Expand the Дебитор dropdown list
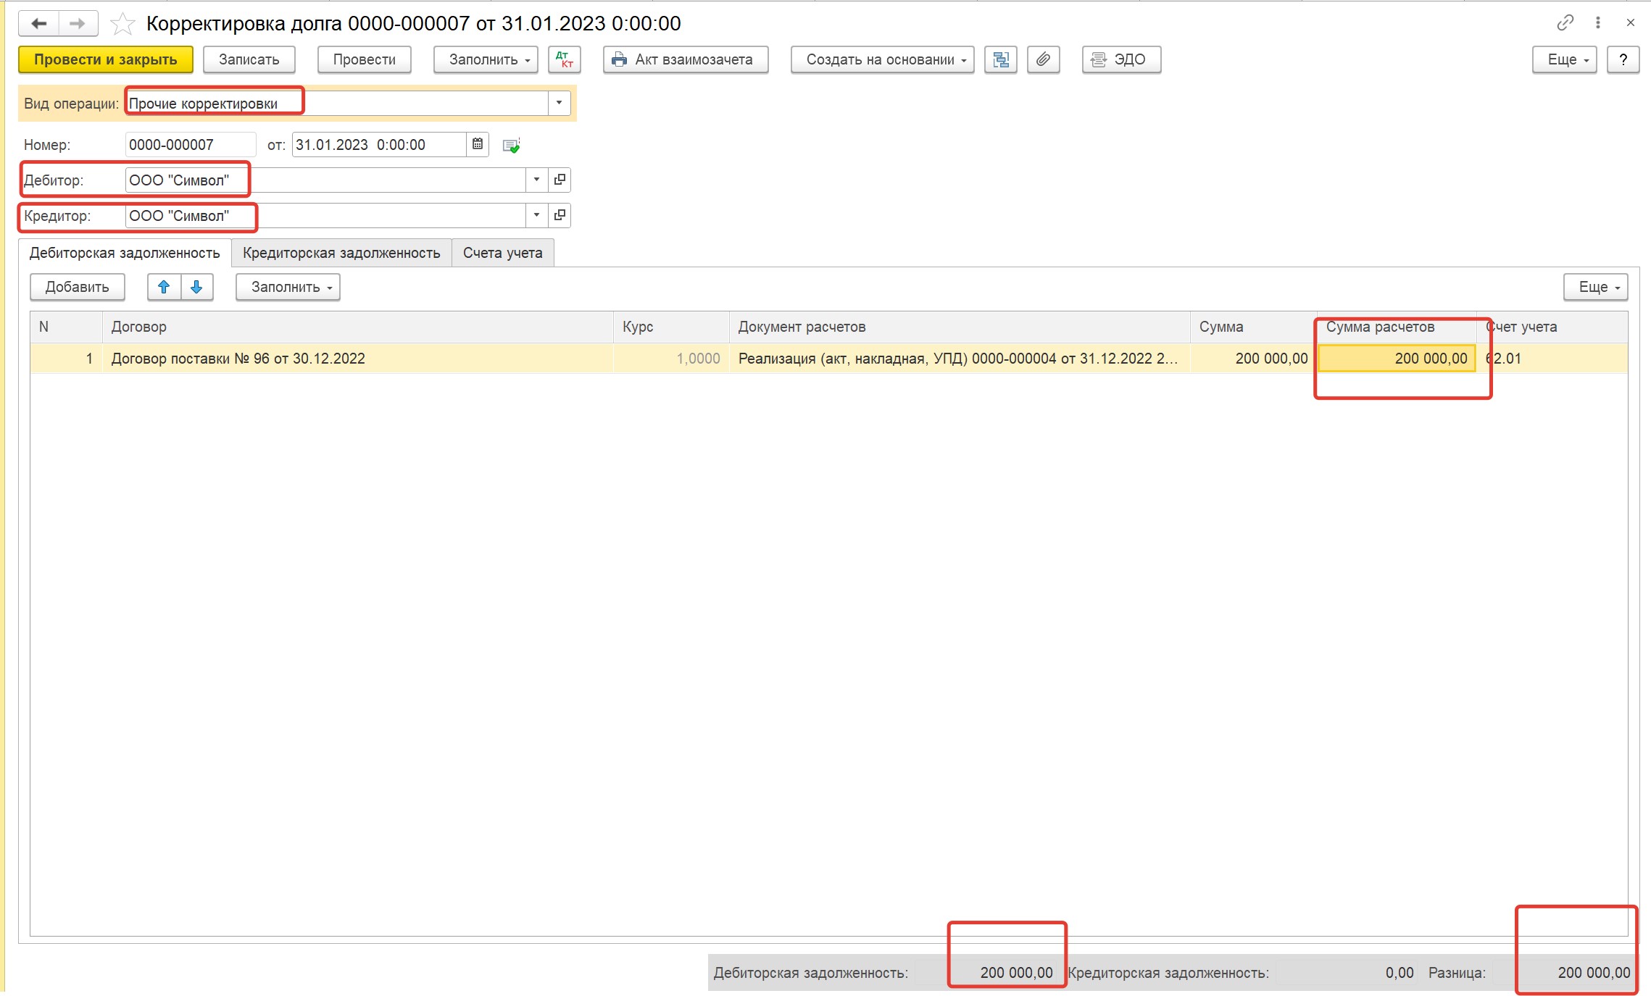Image resolution: width=1651 pixels, height=996 pixels. coord(536,180)
